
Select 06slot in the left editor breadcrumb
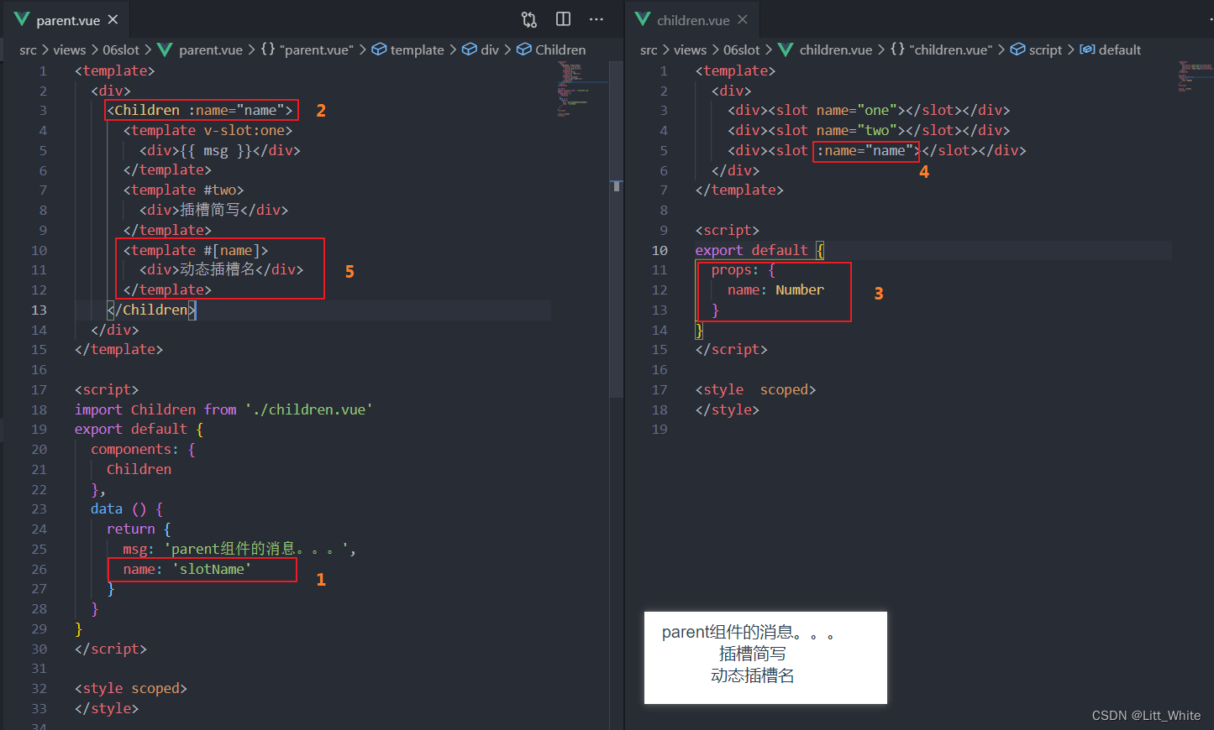[121, 50]
